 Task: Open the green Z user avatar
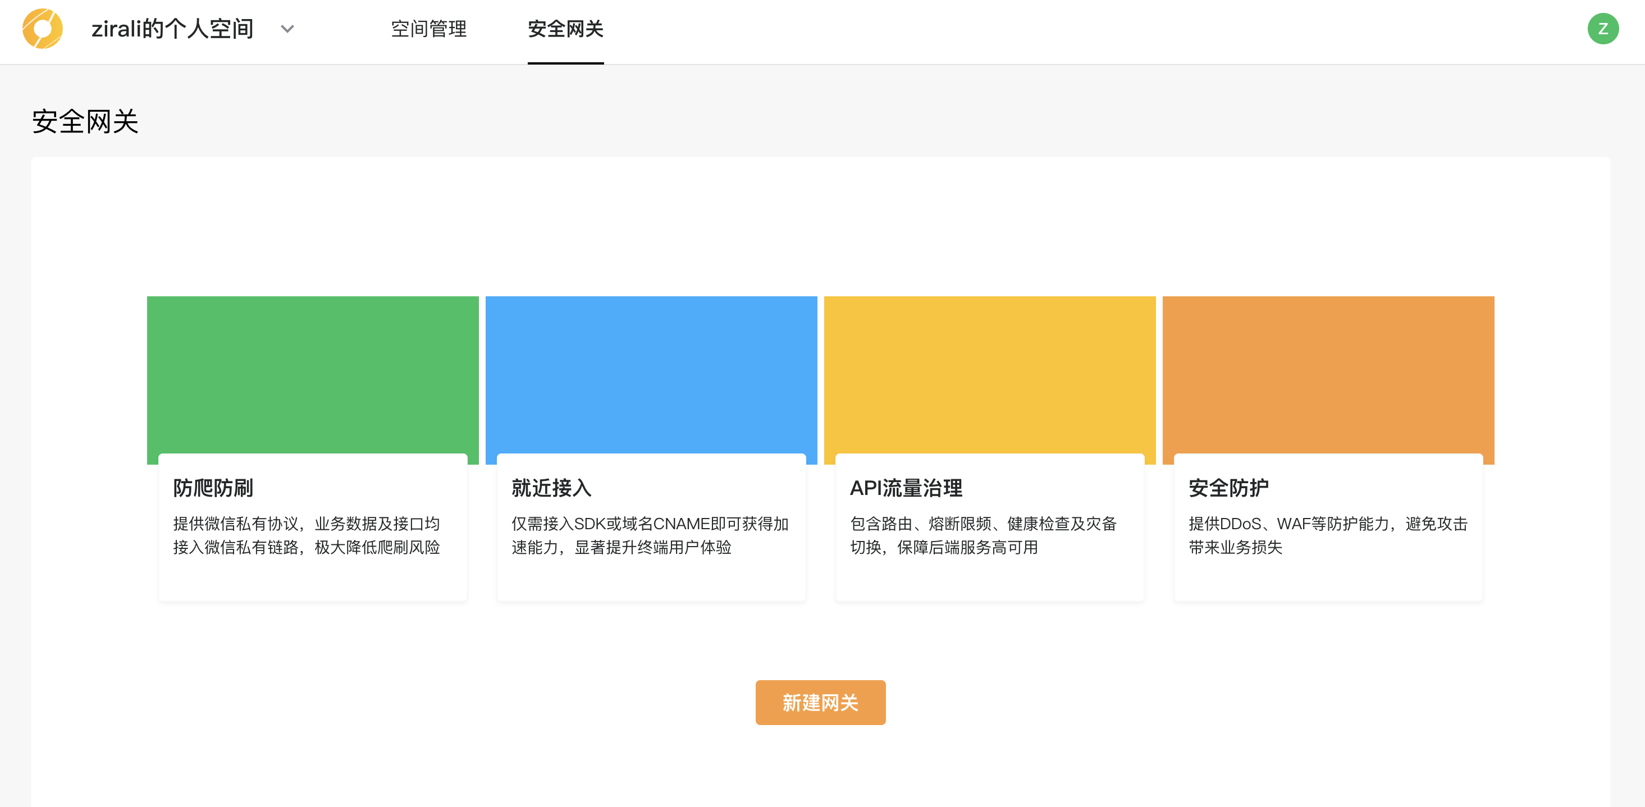coord(1602,29)
